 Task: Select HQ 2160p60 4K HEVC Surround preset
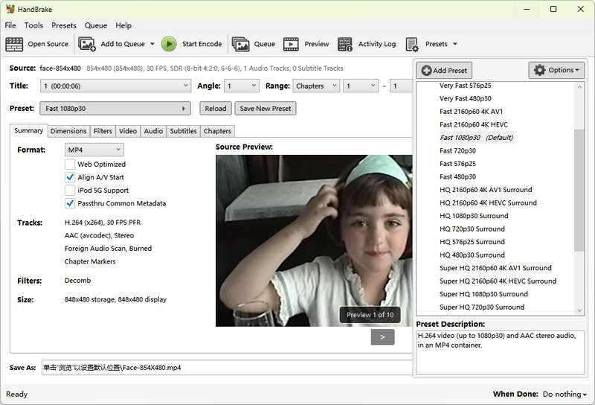[x=488, y=203]
